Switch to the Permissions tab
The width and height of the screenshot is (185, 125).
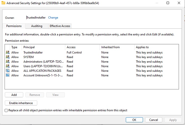point(14,26)
